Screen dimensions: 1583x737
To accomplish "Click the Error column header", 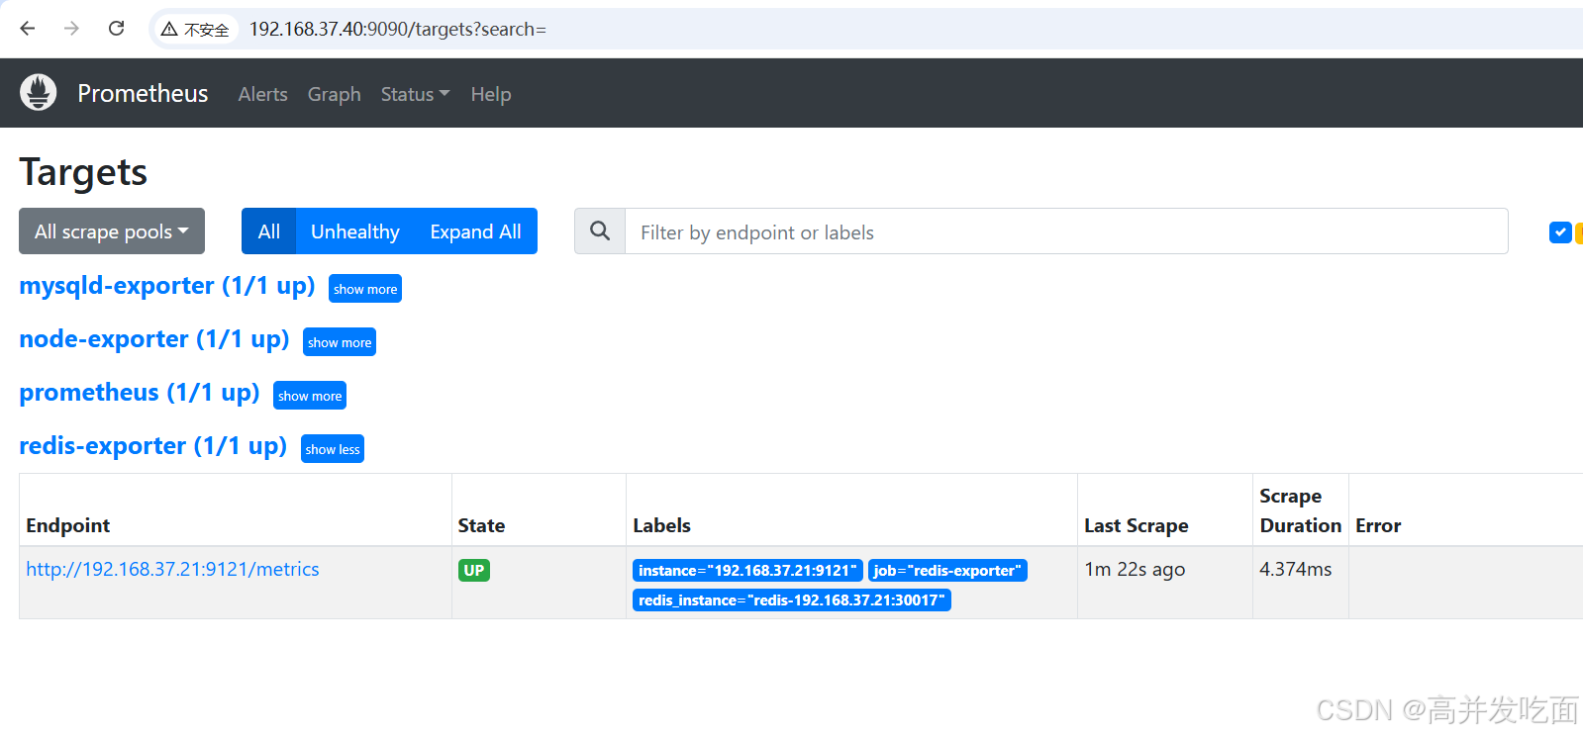I will point(1378,525).
